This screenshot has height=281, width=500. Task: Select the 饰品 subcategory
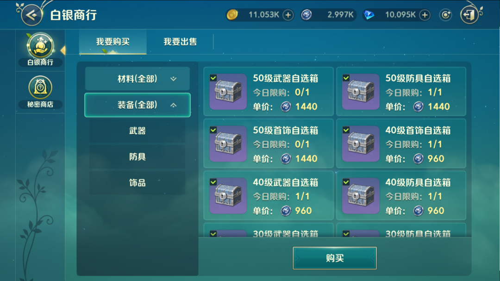point(137,183)
